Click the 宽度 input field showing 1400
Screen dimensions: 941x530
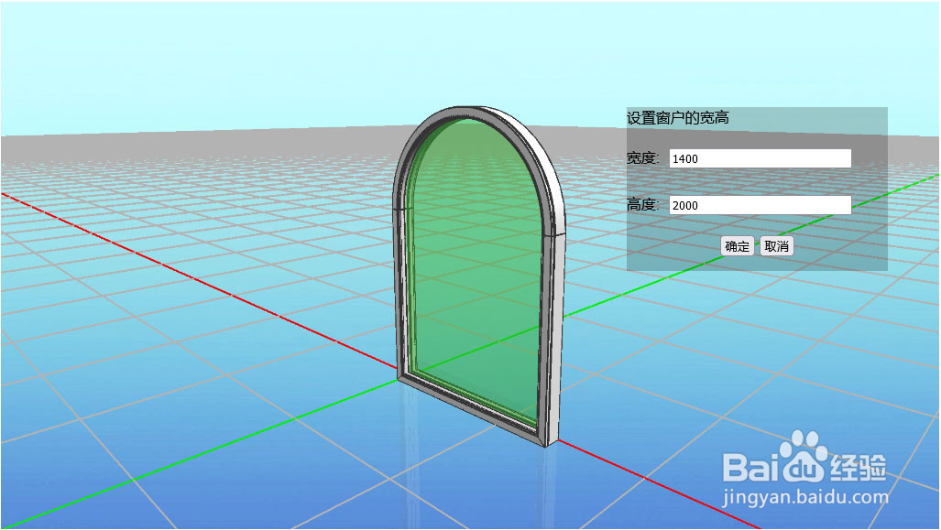tap(760, 158)
